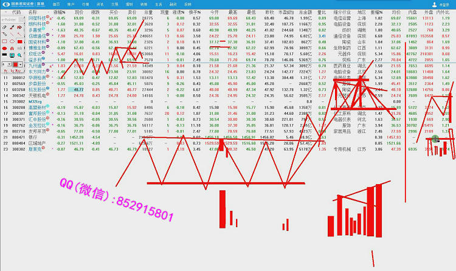The width and height of the screenshot is (456, 271).
Task: Open the 行情 menu in top bar
Action: point(85,4)
